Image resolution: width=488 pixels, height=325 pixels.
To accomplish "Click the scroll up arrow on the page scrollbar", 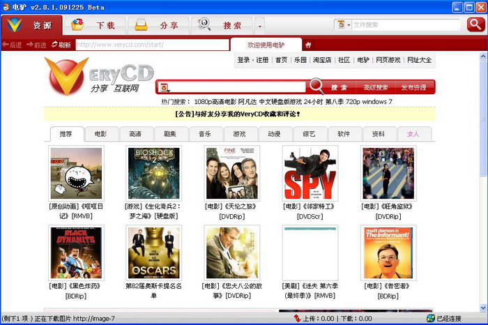I will coord(483,56).
